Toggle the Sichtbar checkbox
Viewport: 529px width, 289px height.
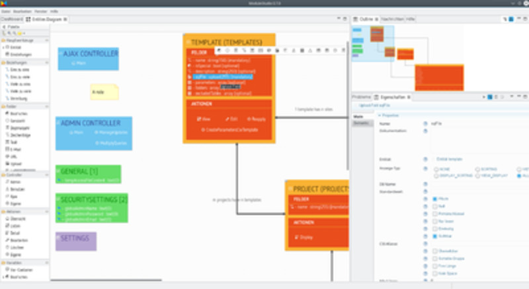[x=435, y=236]
